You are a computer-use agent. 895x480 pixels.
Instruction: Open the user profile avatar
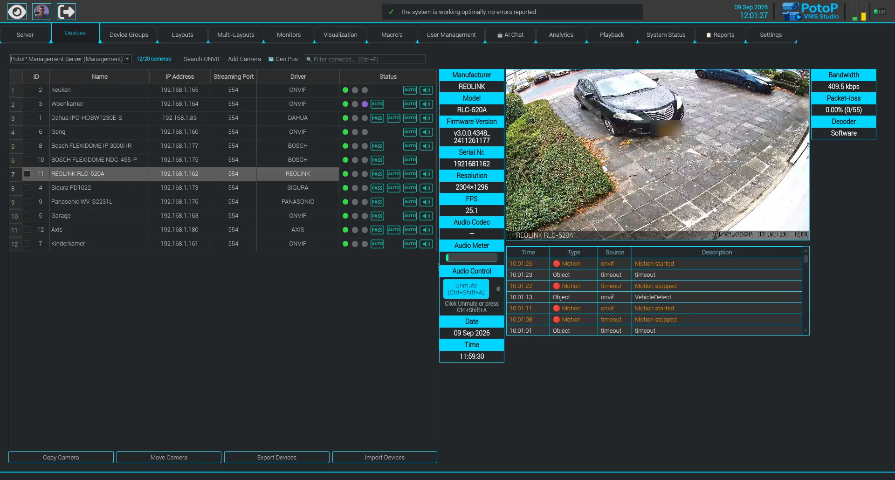(41, 12)
